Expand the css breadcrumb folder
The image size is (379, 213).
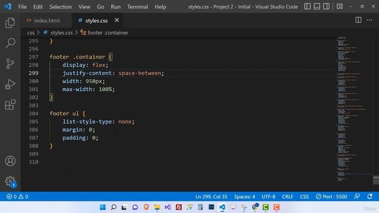[31, 33]
